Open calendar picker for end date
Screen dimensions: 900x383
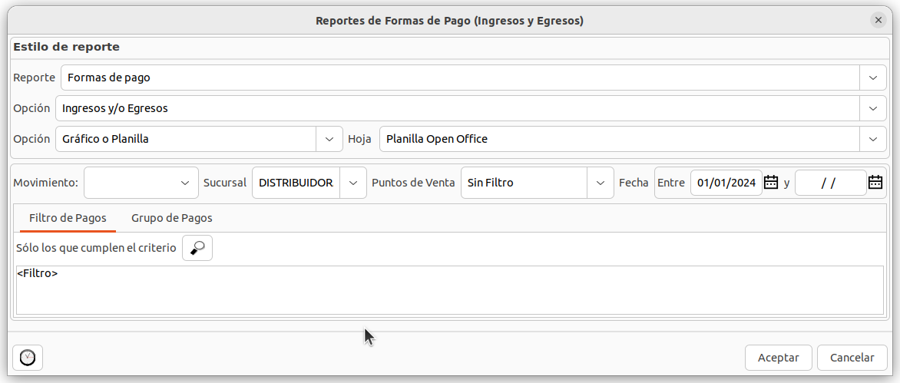(875, 183)
